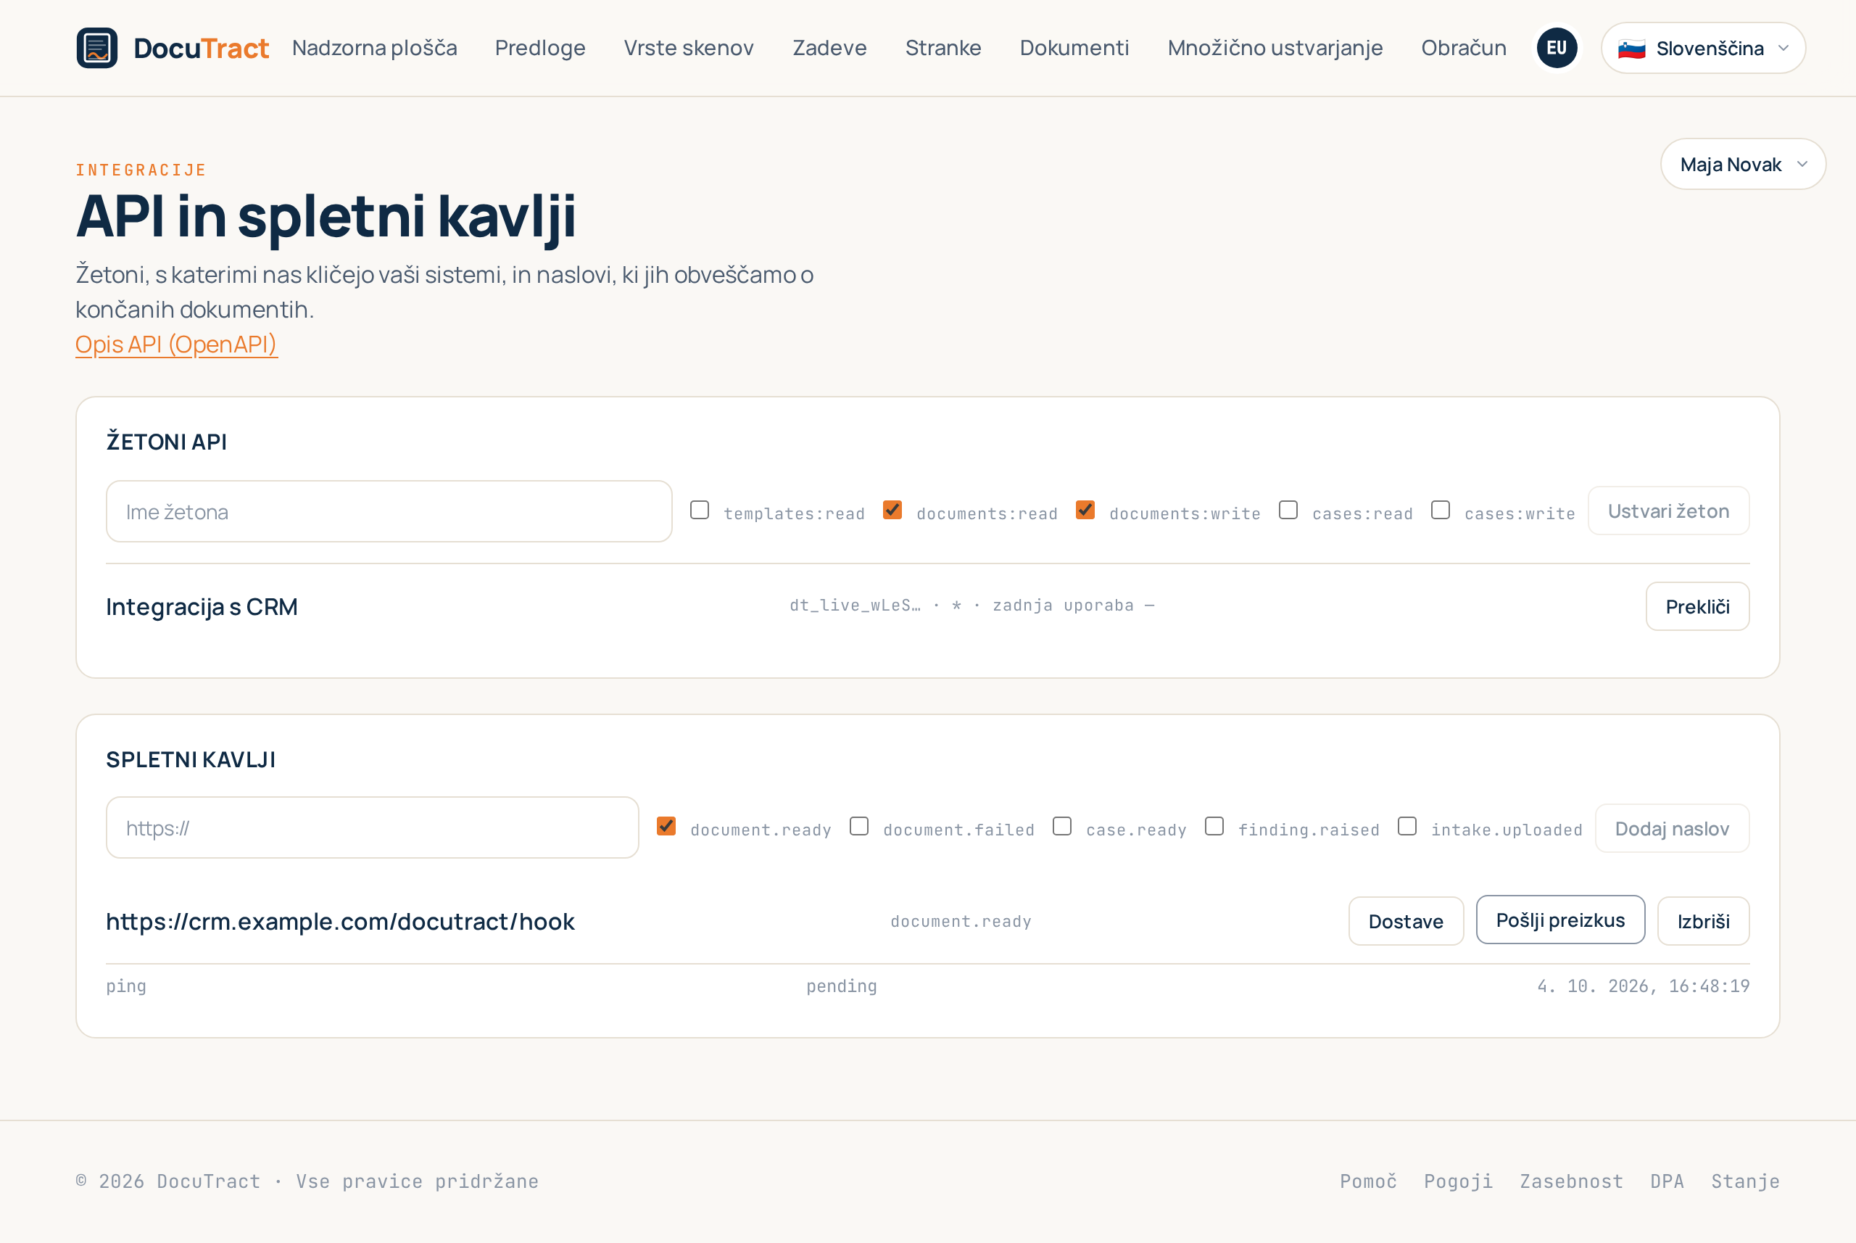Focus the Ime žetona input field
Screen dimensions: 1856x1243
click(x=389, y=511)
